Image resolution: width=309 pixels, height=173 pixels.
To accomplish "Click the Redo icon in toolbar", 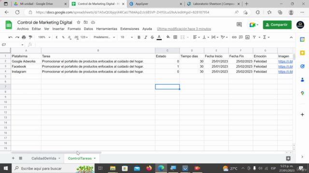I will 17,37.
